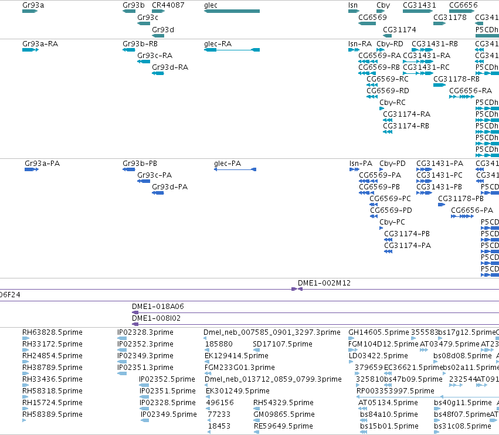Select the Gr93d gene label
Image resolution: width=499 pixels, height=435 pixels.
tap(163, 29)
